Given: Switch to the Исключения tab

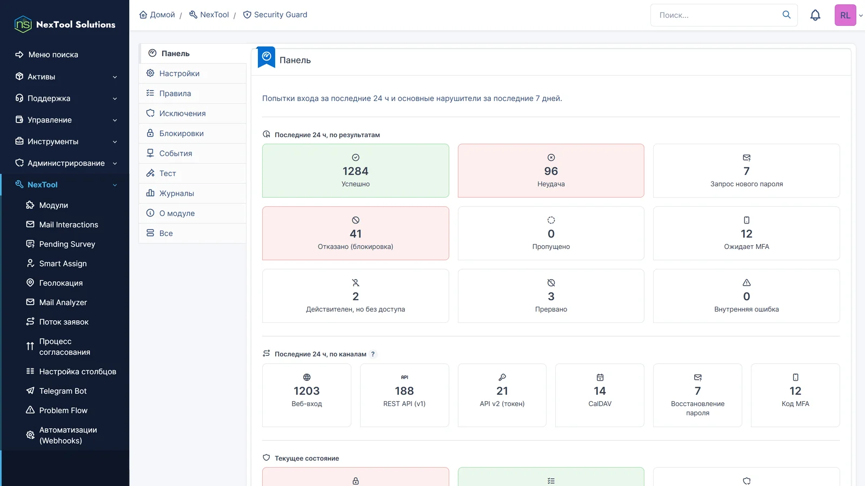Looking at the screenshot, I should [x=192, y=113].
